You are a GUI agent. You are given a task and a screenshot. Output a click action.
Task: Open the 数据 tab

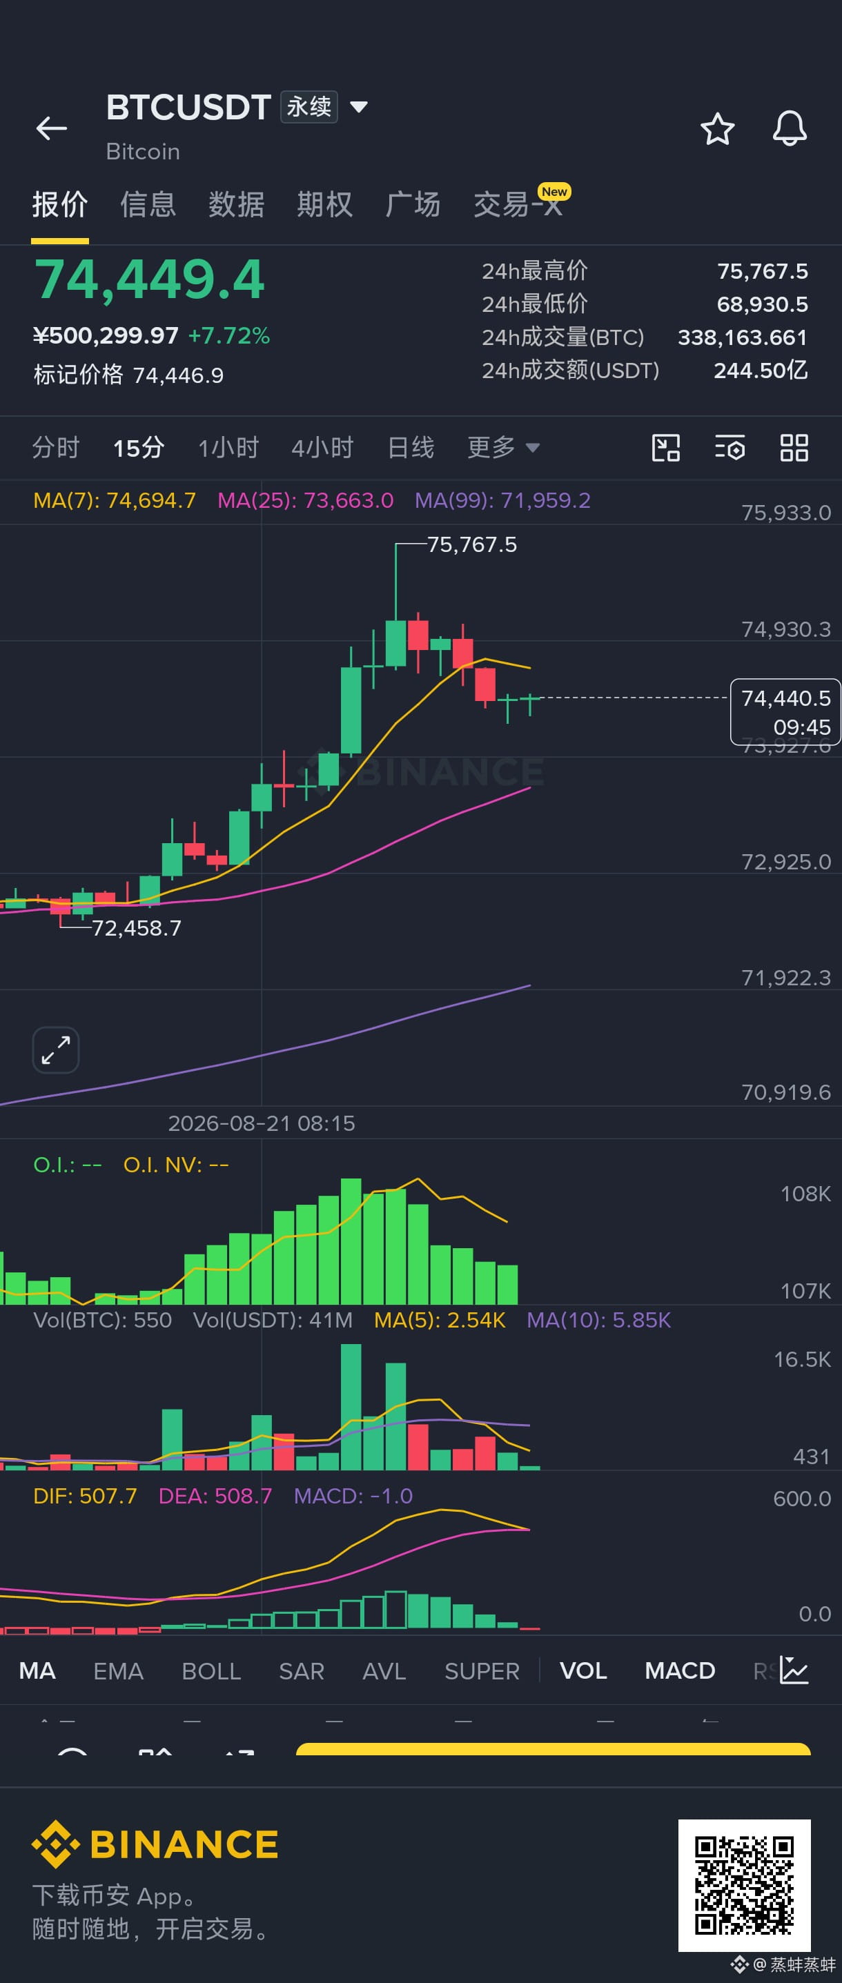(x=236, y=205)
